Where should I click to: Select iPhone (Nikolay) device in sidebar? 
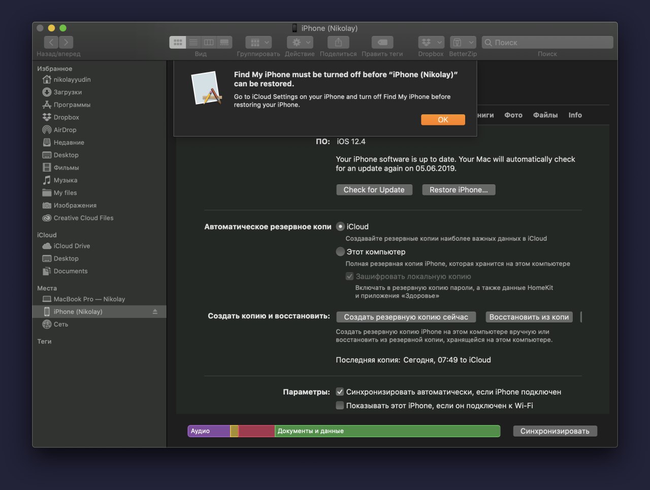coord(99,312)
